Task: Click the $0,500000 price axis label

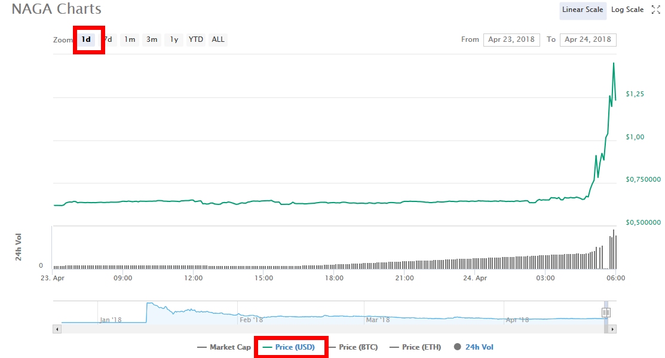Action: (x=643, y=222)
